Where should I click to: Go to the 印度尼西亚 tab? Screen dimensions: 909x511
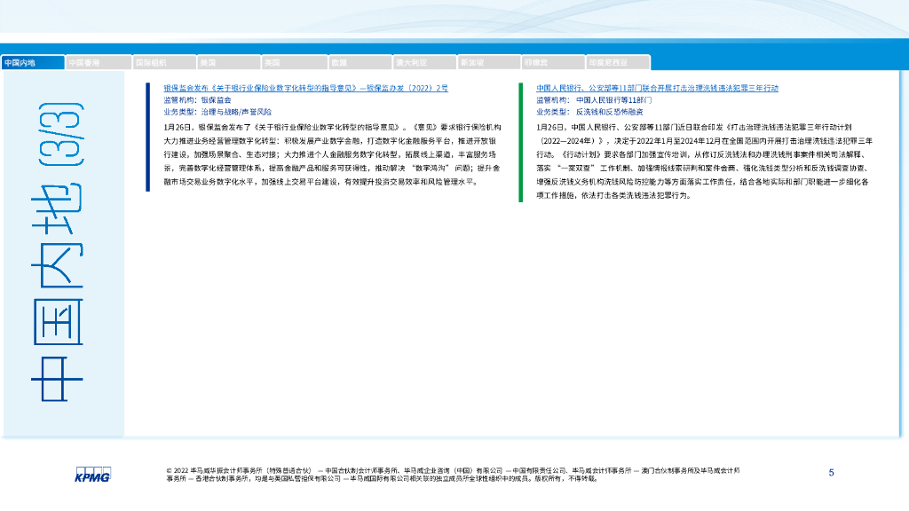click(x=618, y=63)
